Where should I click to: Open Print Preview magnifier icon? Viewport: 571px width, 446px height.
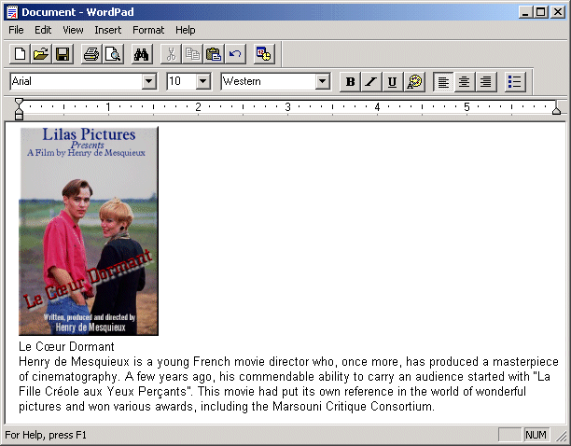[113, 54]
